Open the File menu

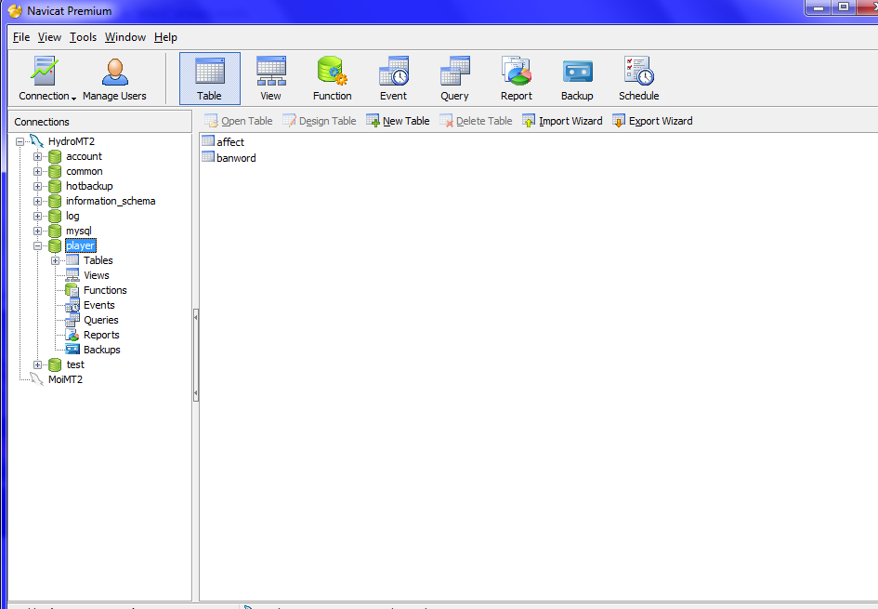(x=21, y=37)
